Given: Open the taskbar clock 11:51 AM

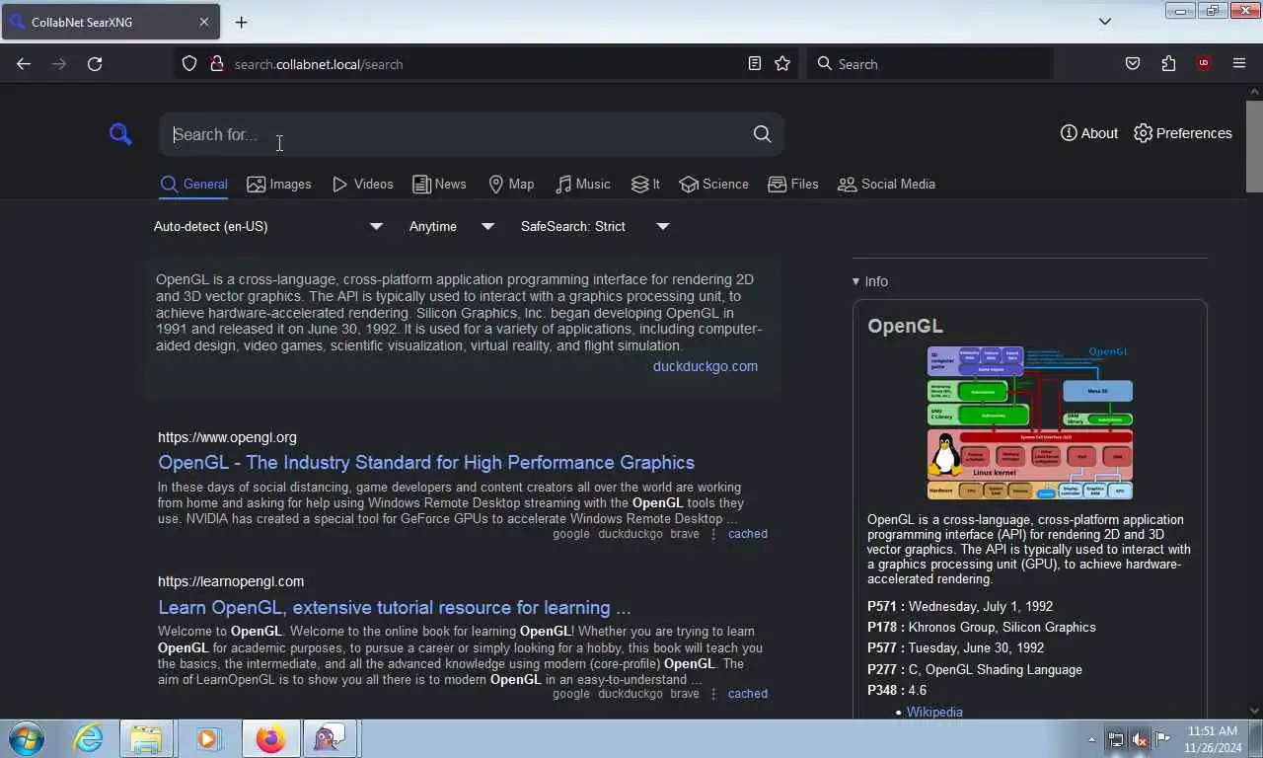Looking at the screenshot, I should tap(1213, 739).
